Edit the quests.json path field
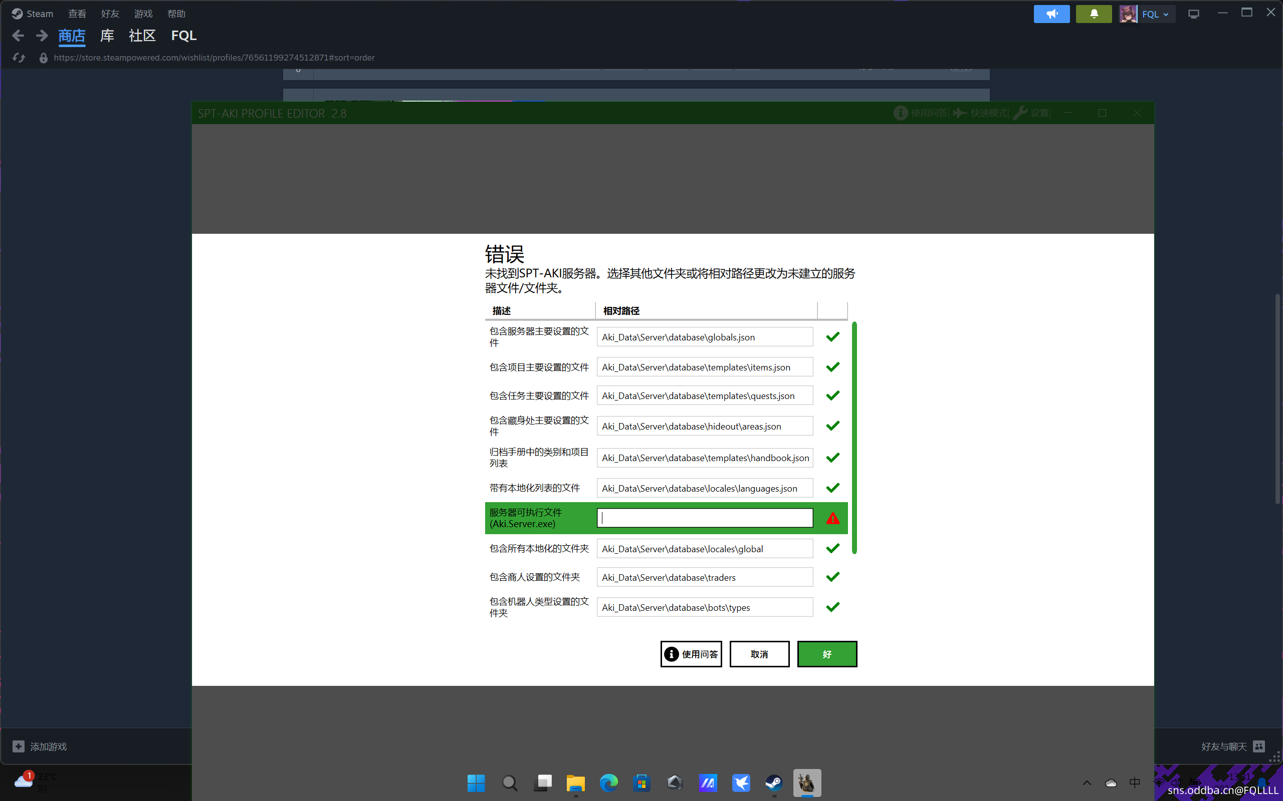This screenshot has height=801, width=1283. pyautogui.click(x=705, y=395)
